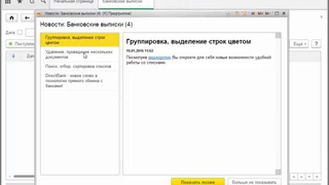Viewport: 329px width, 185px height.
Task: Click the search magnifier icon
Action: click(43, 2)
